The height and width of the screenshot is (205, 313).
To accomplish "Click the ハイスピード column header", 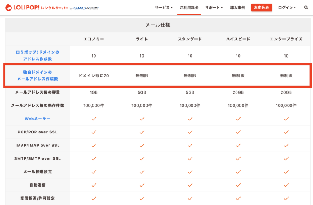I will click(238, 39).
